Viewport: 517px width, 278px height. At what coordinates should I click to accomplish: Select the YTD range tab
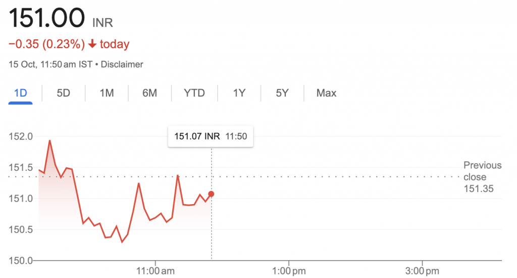194,93
